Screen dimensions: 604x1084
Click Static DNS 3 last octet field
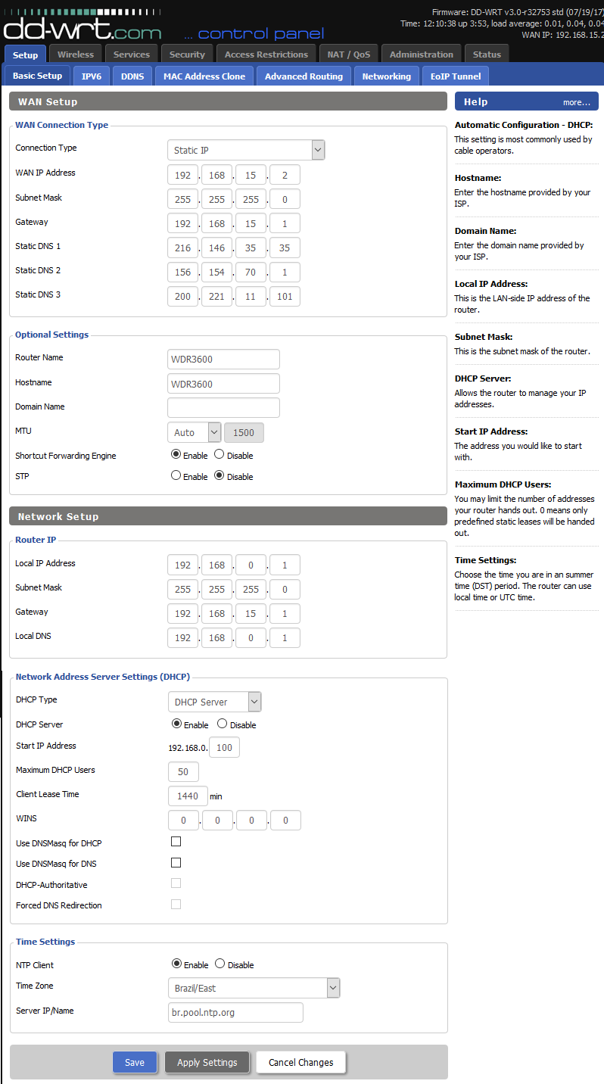point(285,296)
